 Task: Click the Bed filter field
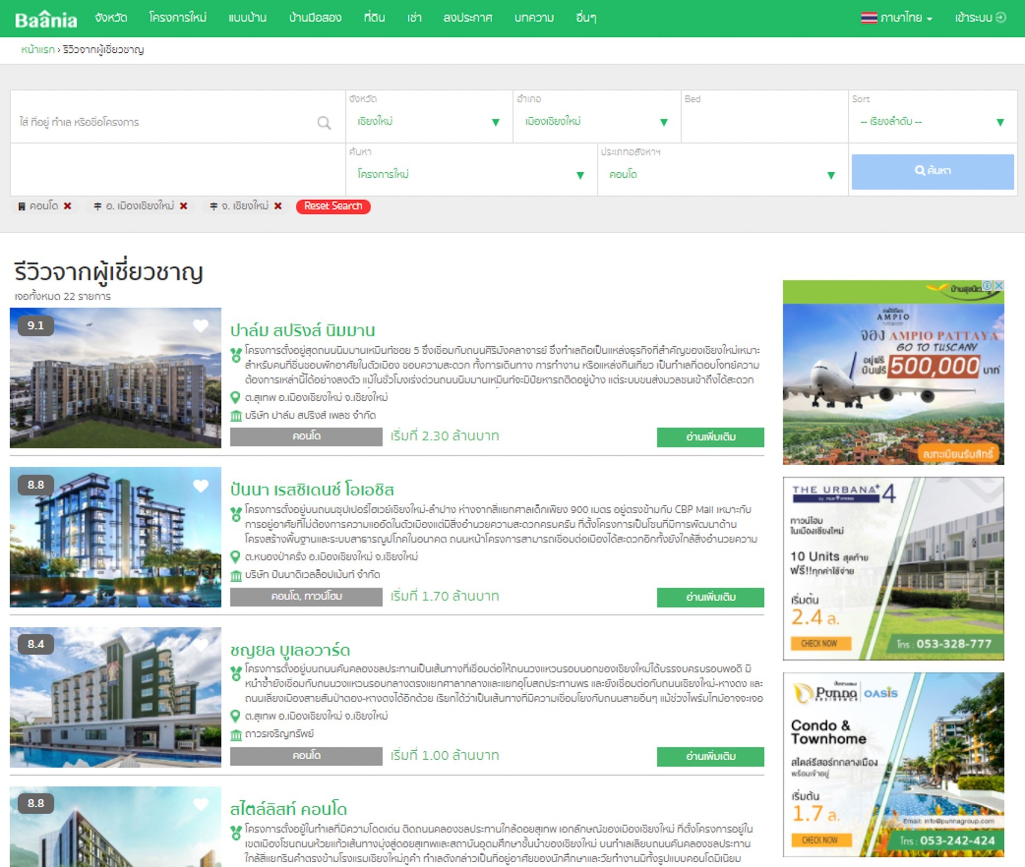click(x=764, y=117)
